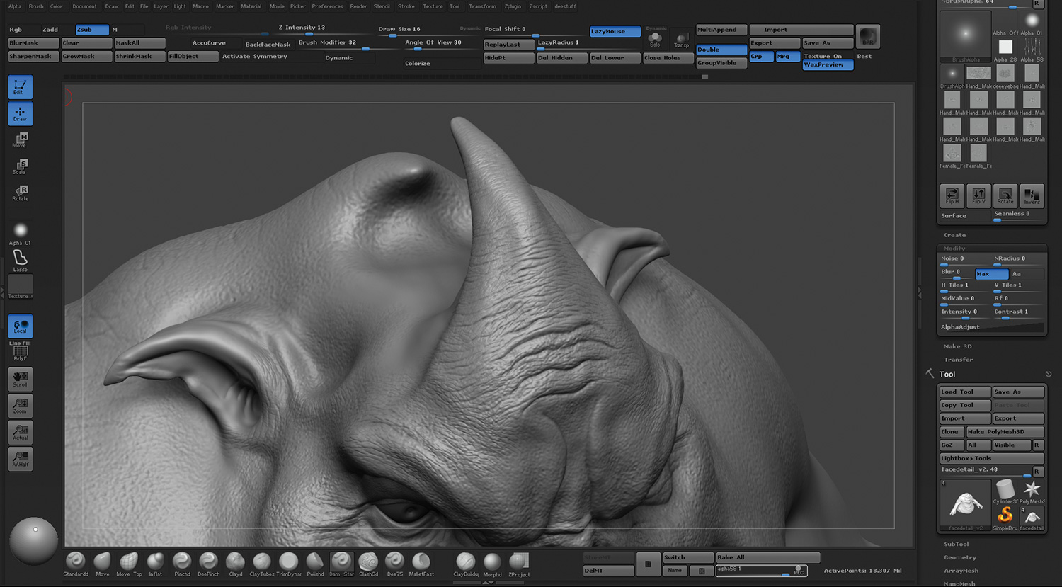Open the Preferences menu

pyautogui.click(x=327, y=6)
